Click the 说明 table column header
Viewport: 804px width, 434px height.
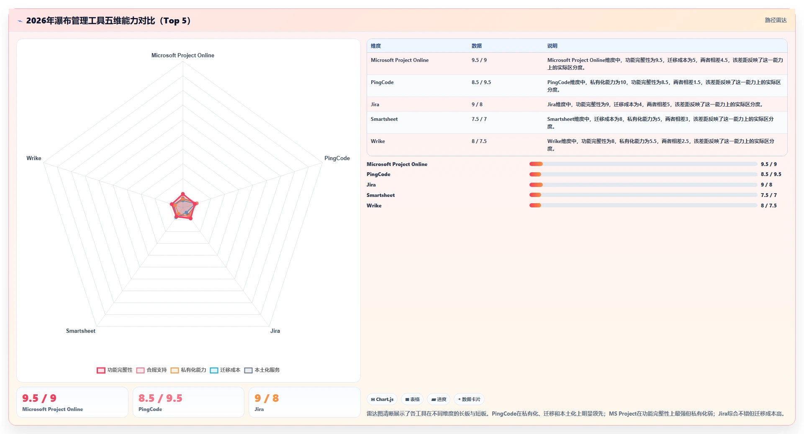click(552, 46)
